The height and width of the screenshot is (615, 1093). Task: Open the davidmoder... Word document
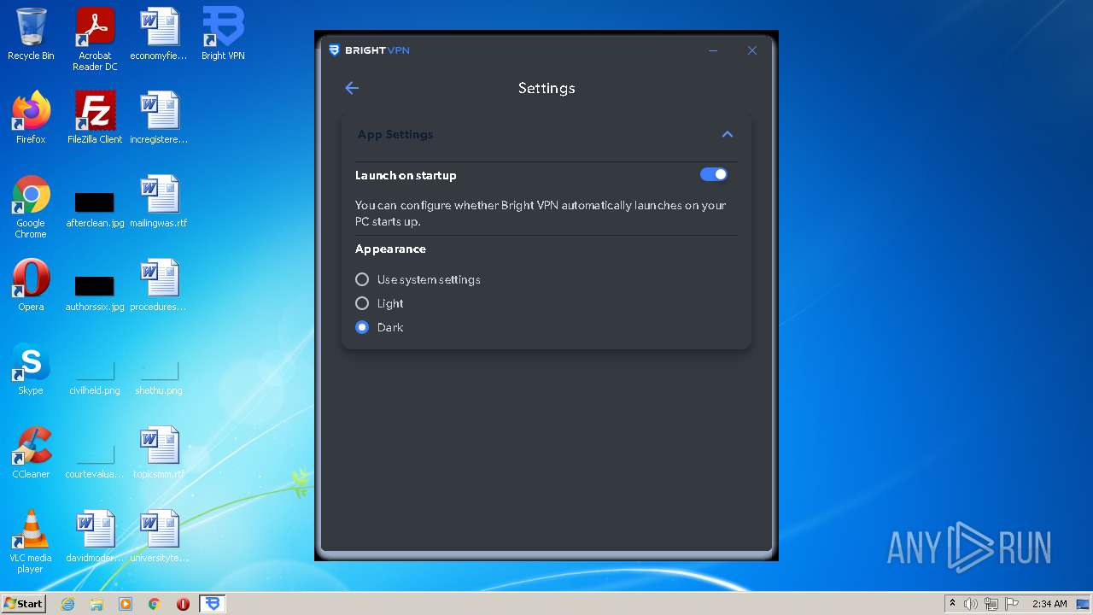[95, 536]
